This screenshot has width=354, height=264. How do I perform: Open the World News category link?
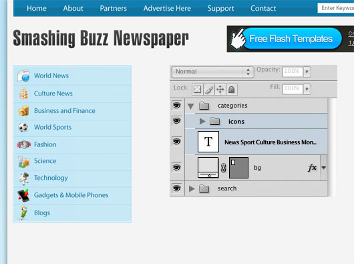click(x=51, y=76)
